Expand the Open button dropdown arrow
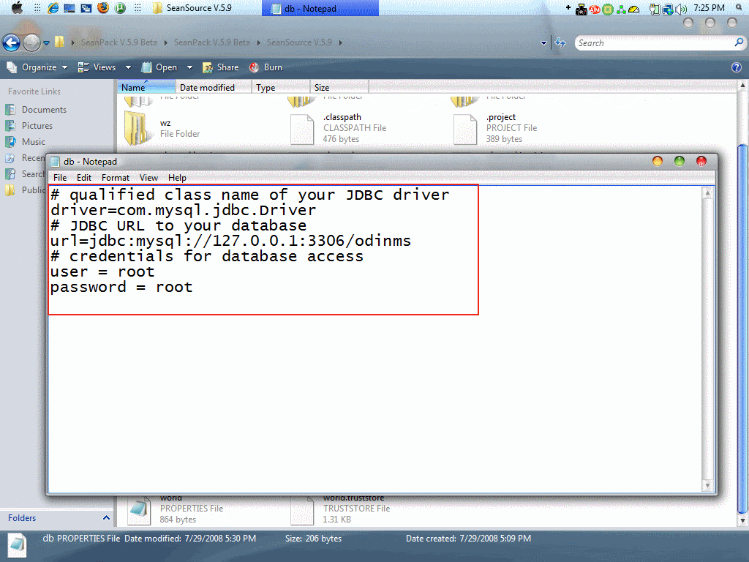This screenshot has height=562, width=749. (189, 67)
